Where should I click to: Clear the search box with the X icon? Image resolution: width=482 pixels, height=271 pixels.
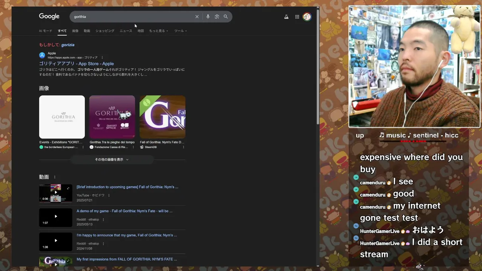click(x=197, y=17)
